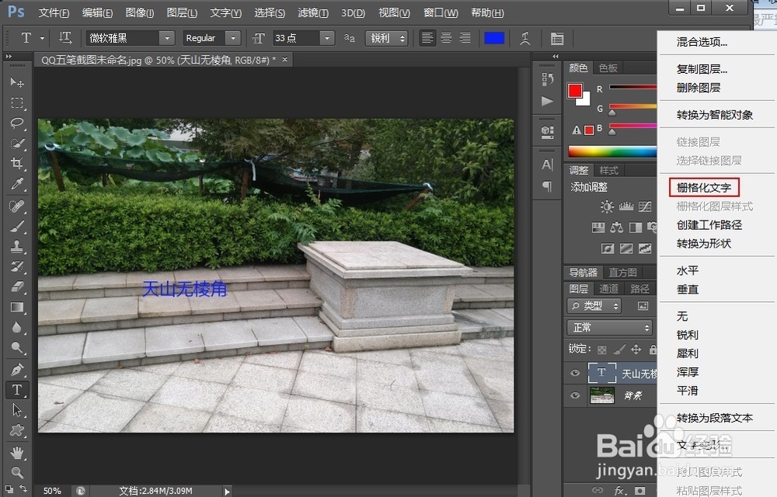The height and width of the screenshot is (497, 777).
Task: Add a Color Balance adjustment
Action: pos(616,228)
